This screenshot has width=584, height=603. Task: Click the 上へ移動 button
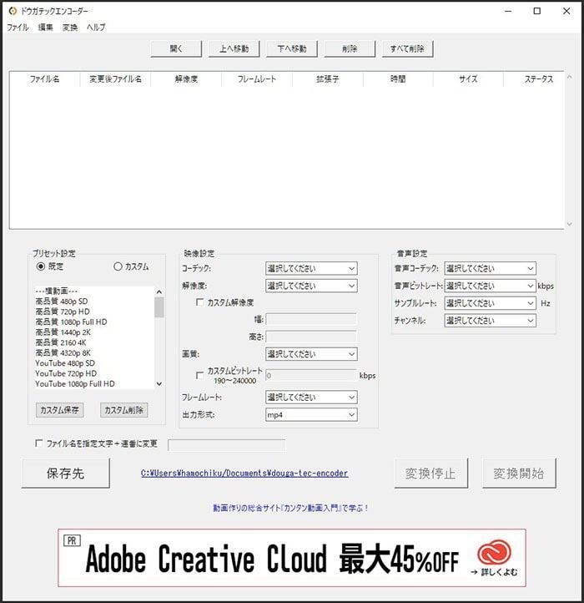click(234, 48)
